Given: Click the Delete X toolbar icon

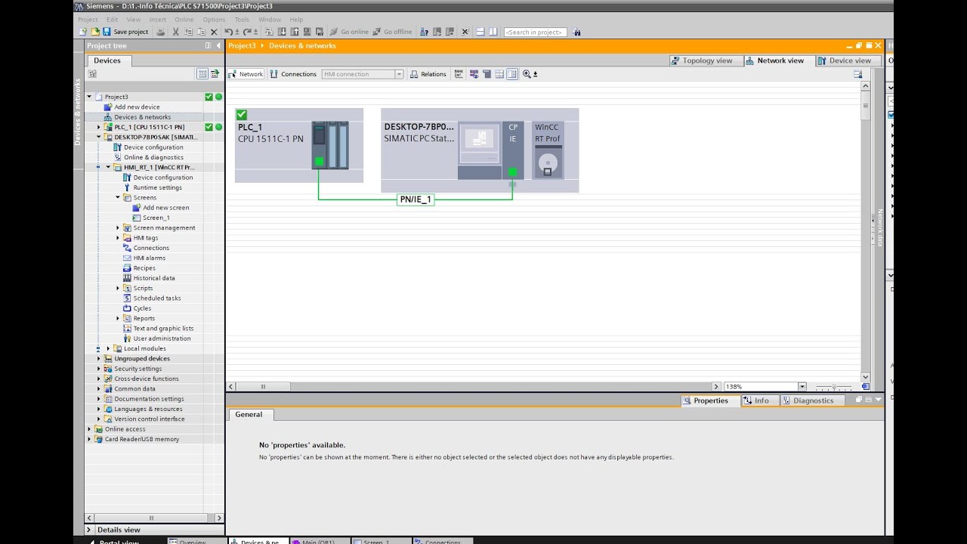Looking at the screenshot, I should [x=214, y=32].
